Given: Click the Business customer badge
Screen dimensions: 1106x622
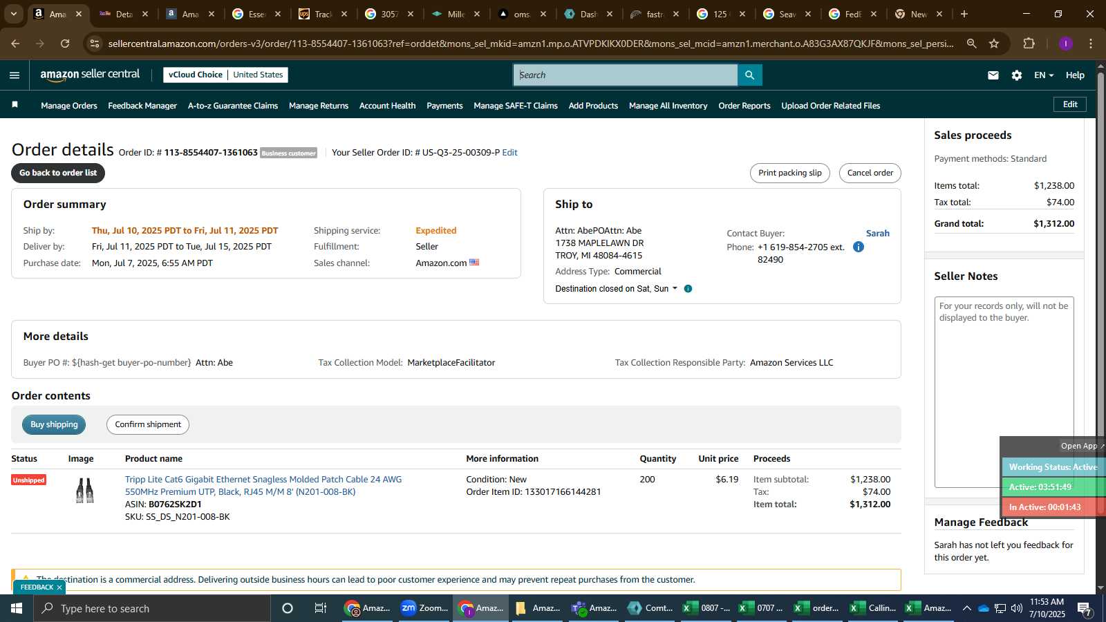Looking at the screenshot, I should tap(289, 153).
